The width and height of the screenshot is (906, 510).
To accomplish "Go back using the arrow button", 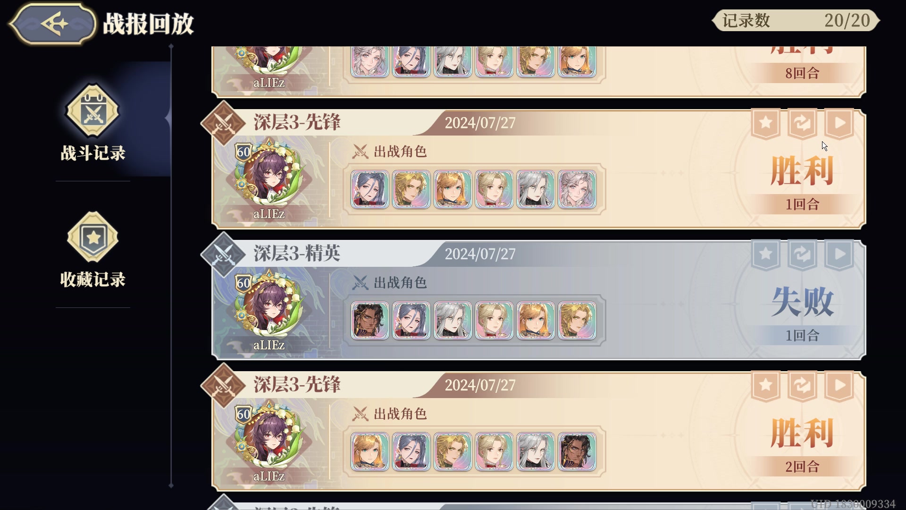I will pos(52,24).
